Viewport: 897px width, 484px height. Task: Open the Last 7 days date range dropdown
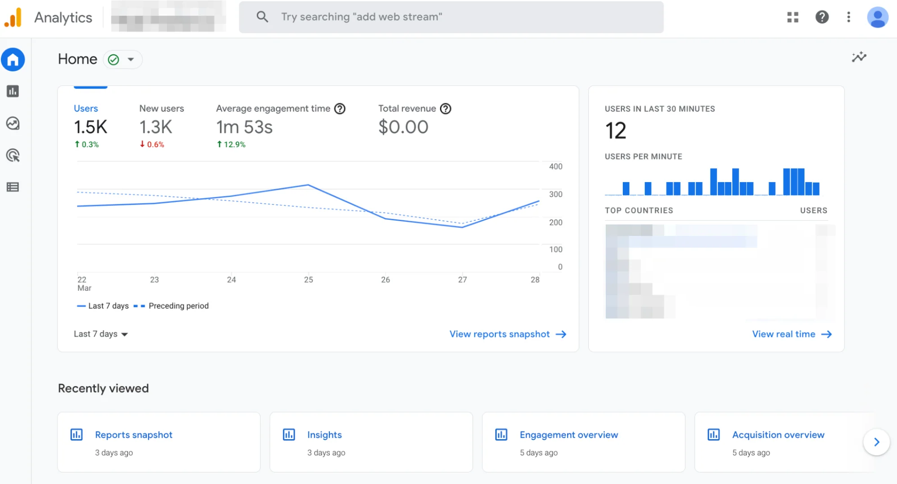point(100,334)
